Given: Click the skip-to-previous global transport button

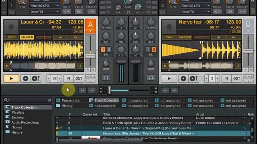Looking at the screenshot, I should [82, 90].
